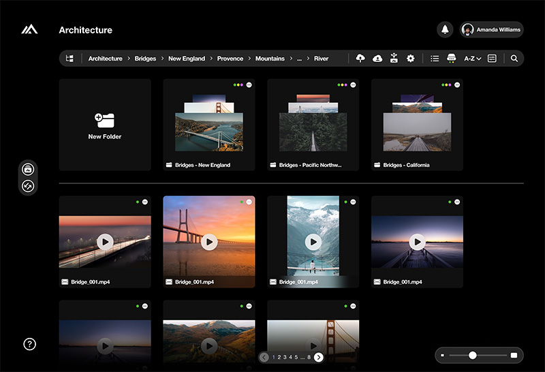This screenshot has height=372, width=545.
Task: Open options menu on Bridges - New England folder
Action: click(x=249, y=85)
